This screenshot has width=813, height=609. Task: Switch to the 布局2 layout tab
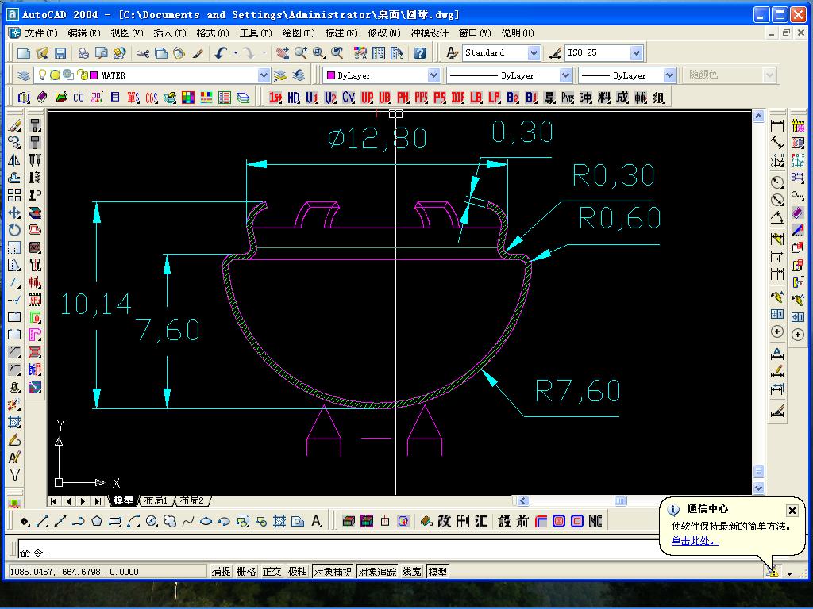tap(192, 500)
